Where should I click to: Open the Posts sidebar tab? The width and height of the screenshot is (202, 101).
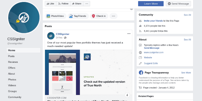pyautogui.click(x=11, y=56)
